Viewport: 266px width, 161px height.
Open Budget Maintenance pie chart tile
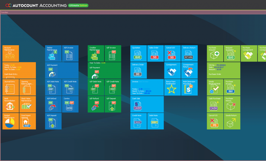click(x=11, y=121)
